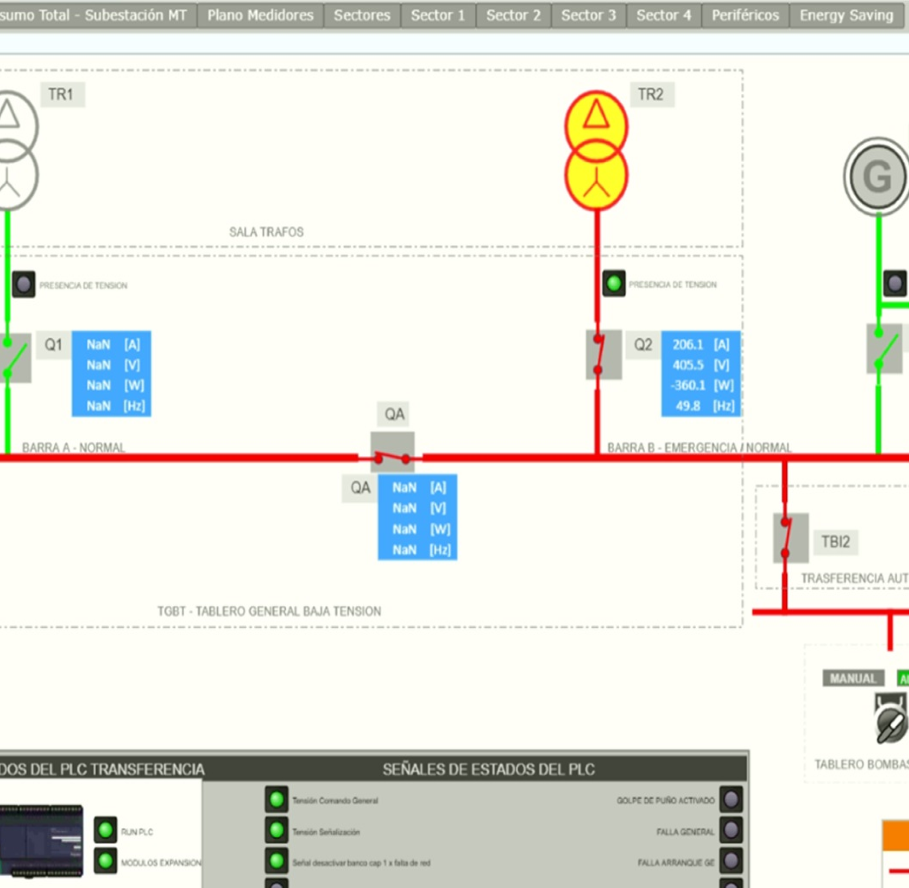Click the orange legend color box
909x888 pixels.
click(x=895, y=835)
